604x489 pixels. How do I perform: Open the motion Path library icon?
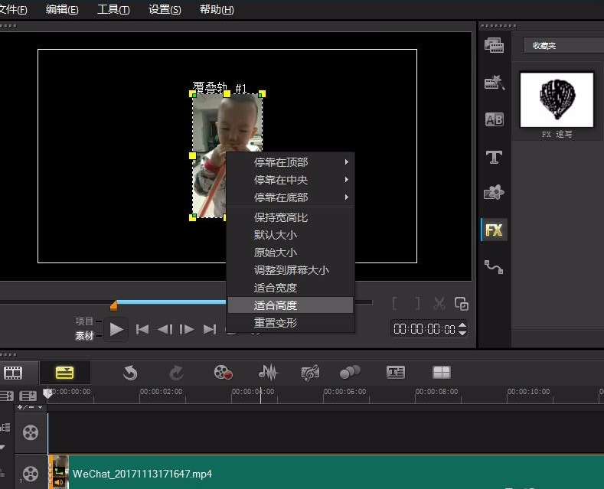(494, 267)
